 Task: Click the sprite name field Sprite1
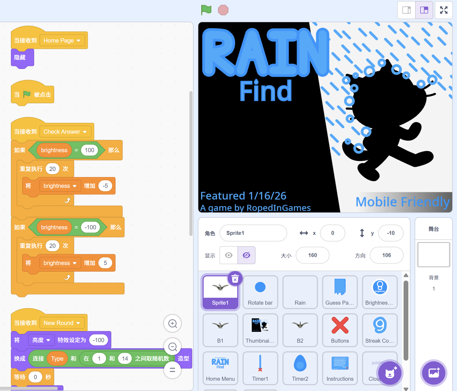[253, 233]
